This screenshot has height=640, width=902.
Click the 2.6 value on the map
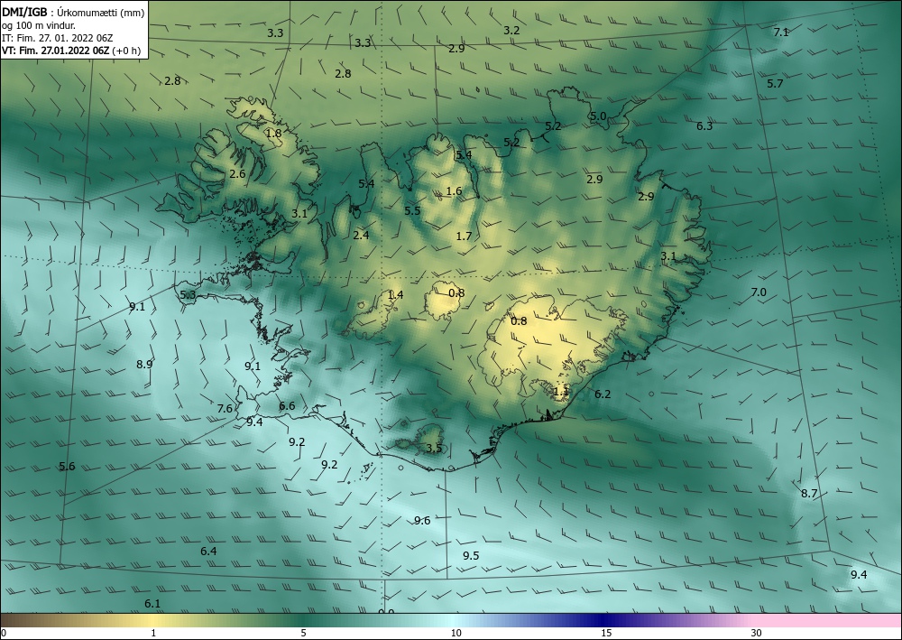237,174
